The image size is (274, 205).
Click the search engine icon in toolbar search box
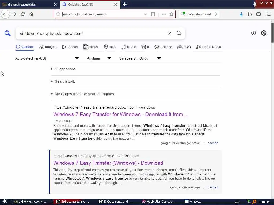point(183,14)
